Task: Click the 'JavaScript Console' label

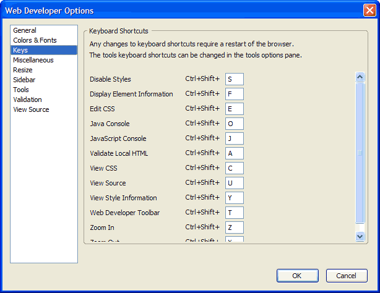Action: click(x=118, y=138)
